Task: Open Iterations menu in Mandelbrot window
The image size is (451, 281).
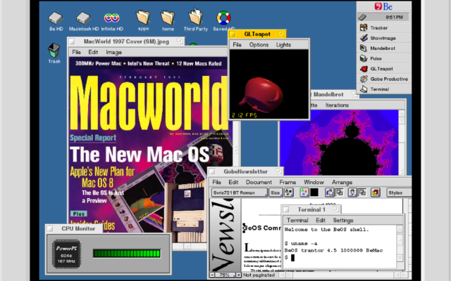Action: [337, 105]
